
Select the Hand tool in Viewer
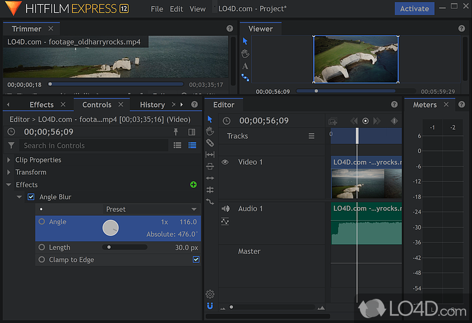[245, 54]
